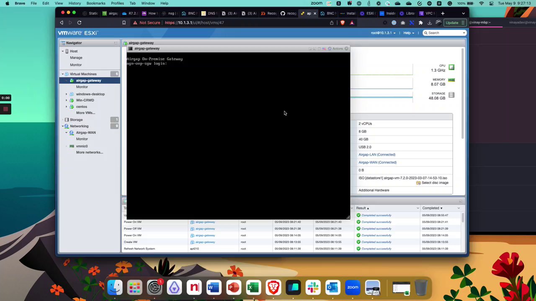The image size is (536, 301).
Task: Open Brave browser from the Dock
Action: [x=273, y=287]
